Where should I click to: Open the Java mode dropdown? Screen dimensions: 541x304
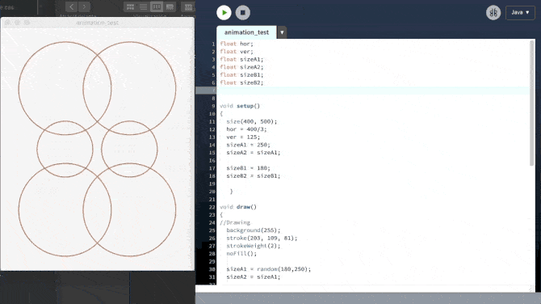coord(520,12)
